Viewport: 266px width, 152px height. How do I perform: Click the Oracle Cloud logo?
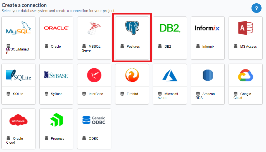[18, 120]
